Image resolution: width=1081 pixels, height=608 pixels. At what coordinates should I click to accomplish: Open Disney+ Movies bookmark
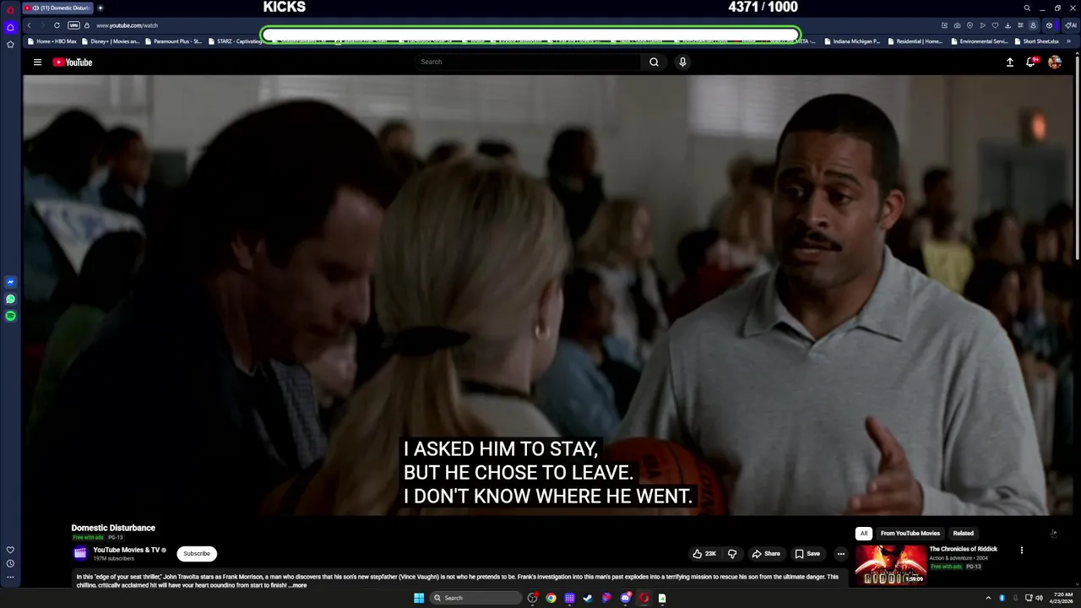click(x=110, y=41)
